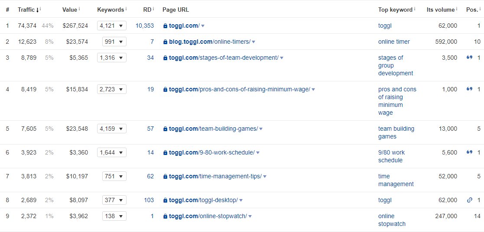Expand the arrow after team-building-games URL

pos(260,129)
